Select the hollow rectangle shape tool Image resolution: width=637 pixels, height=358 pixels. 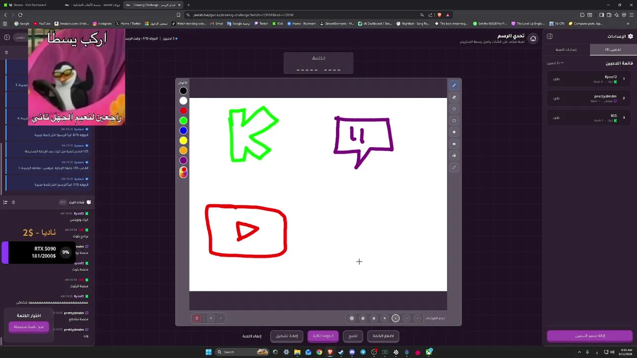454,121
